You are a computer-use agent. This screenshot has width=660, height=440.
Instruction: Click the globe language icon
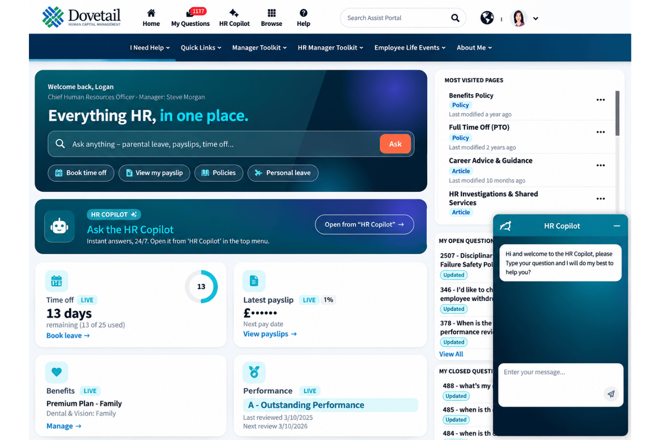(487, 18)
